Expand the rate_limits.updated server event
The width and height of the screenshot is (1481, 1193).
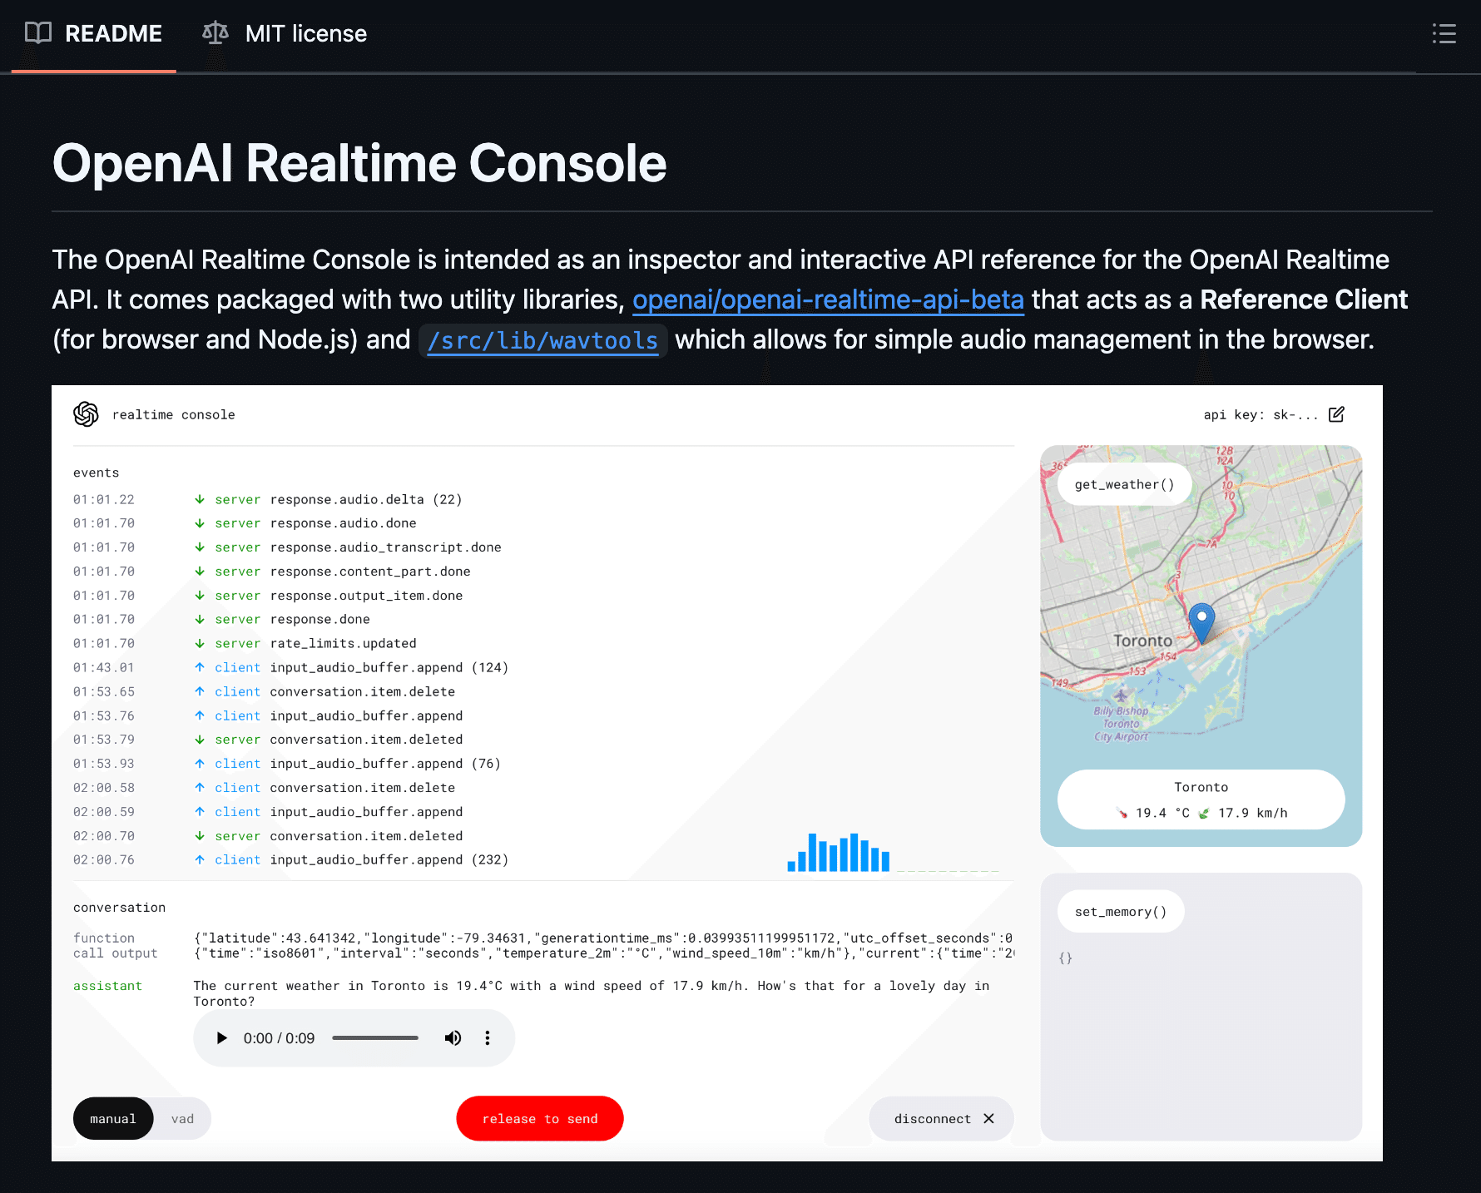click(x=343, y=643)
